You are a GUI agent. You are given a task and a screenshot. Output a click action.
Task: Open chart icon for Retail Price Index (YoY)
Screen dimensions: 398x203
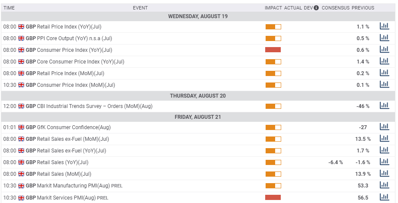point(384,26)
